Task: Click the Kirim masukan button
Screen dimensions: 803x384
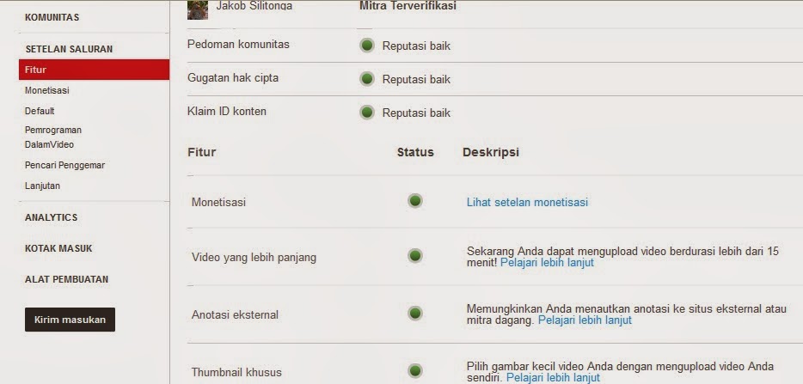Action: pyautogui.click(x=70, y=320)
